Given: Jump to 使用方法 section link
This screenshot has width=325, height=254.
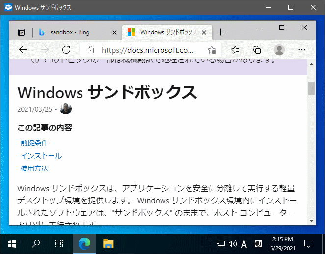Looking at the screenshot, I should [x=34, y=169].
